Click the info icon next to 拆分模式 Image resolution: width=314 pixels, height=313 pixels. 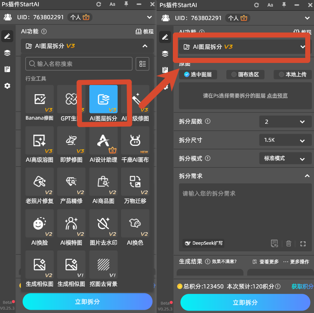tap(208, 158)
